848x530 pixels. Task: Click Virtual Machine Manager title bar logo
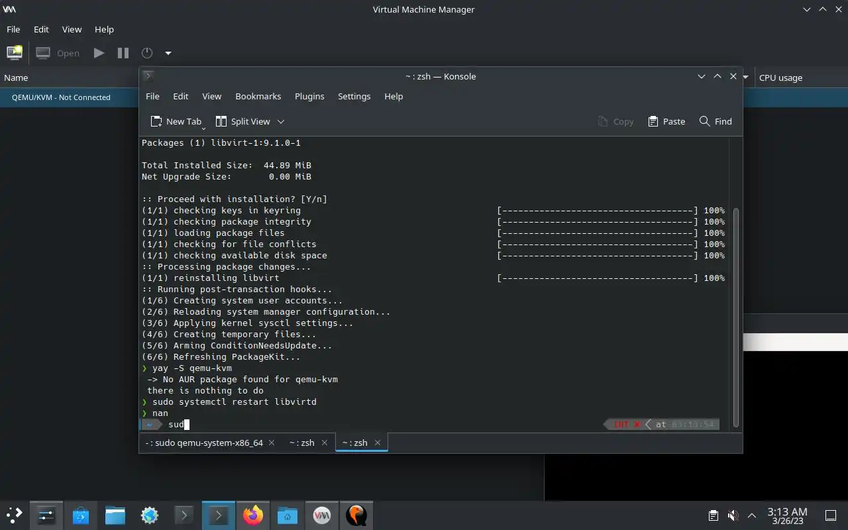pyautogui.click(x=9, y=9)
